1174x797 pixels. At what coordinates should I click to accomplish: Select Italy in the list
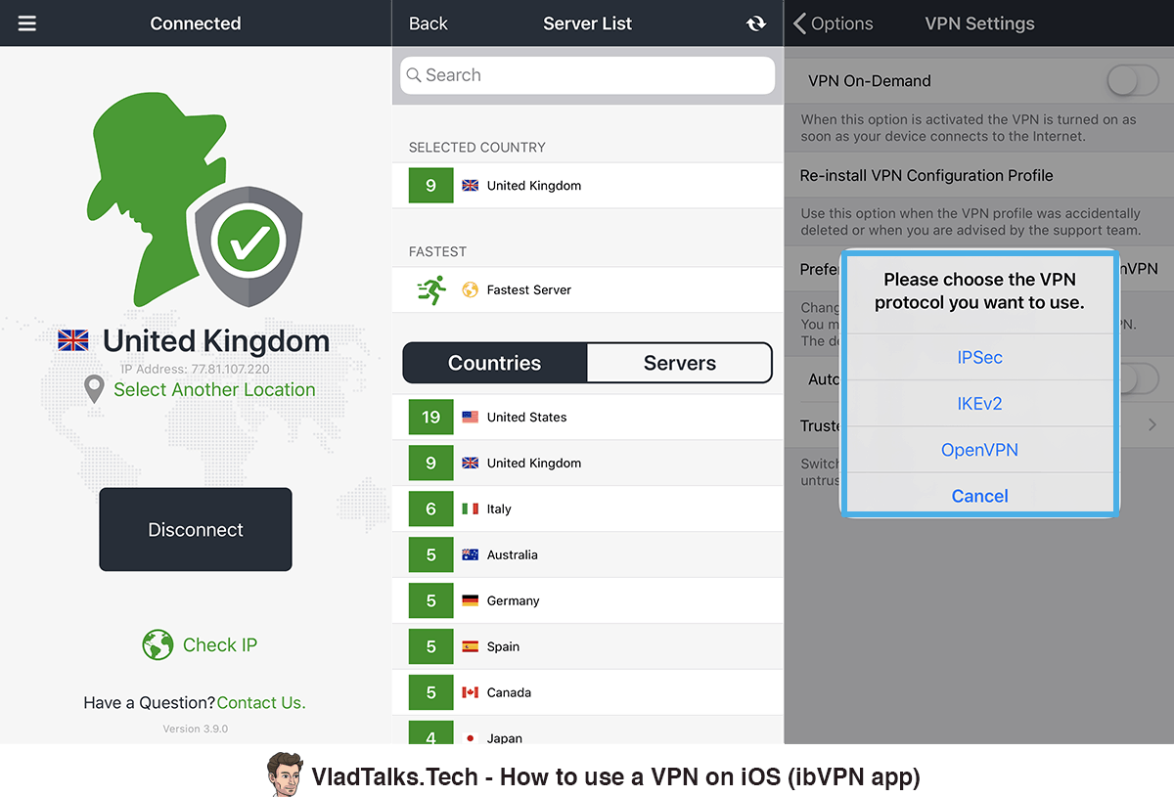[588, 509]
